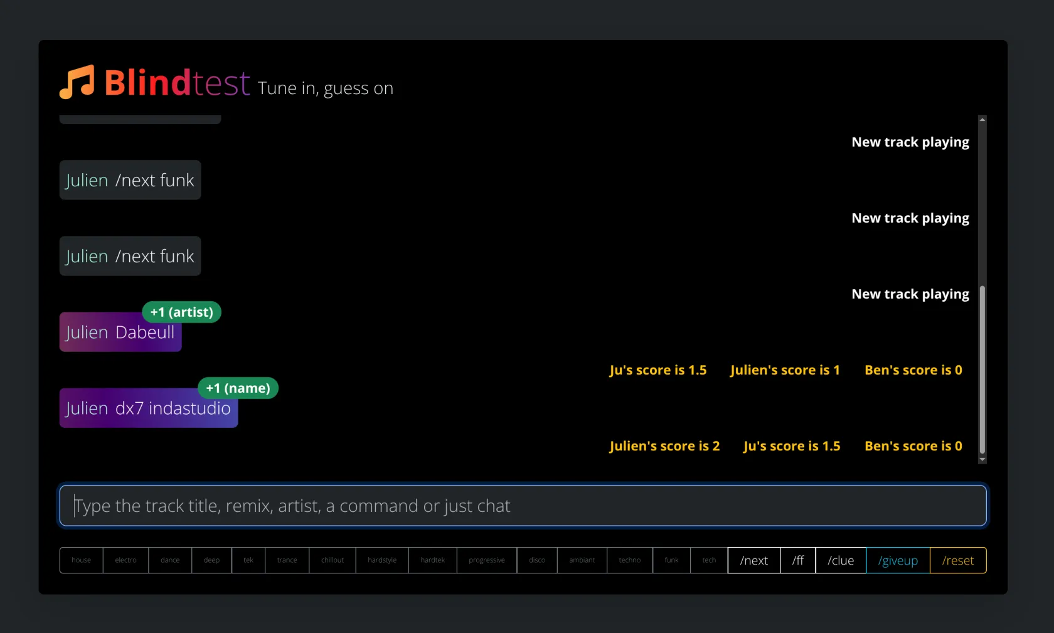Select the techno genre
1054x633 pixels.
click(630, 560)
